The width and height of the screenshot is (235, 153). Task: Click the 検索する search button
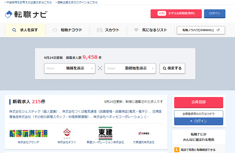tap(172, 68)
